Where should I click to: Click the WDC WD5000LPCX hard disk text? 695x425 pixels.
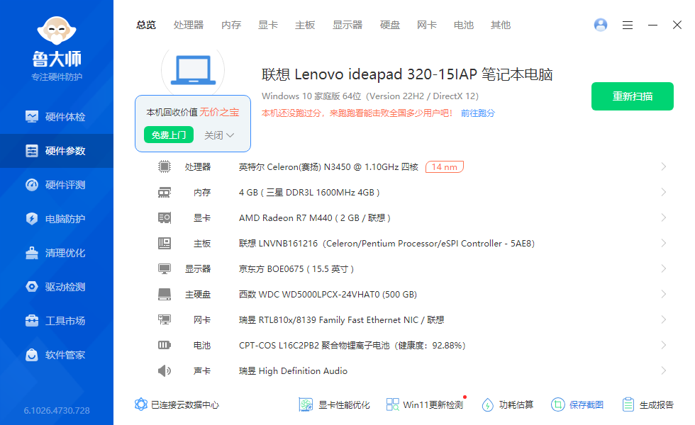coord(328,295)
